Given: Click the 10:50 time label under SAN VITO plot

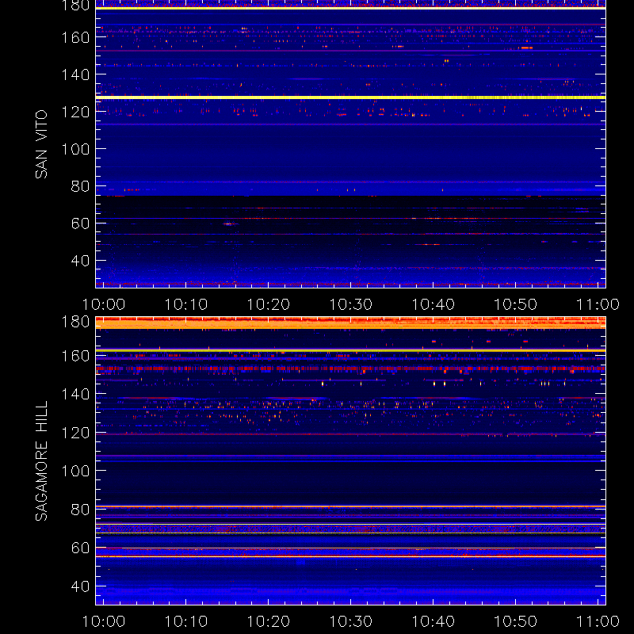Looking at the screenshot, I should (x=516, y=304).
